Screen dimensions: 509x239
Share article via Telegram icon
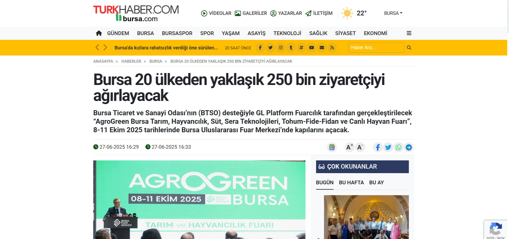(x=409, y=147)
